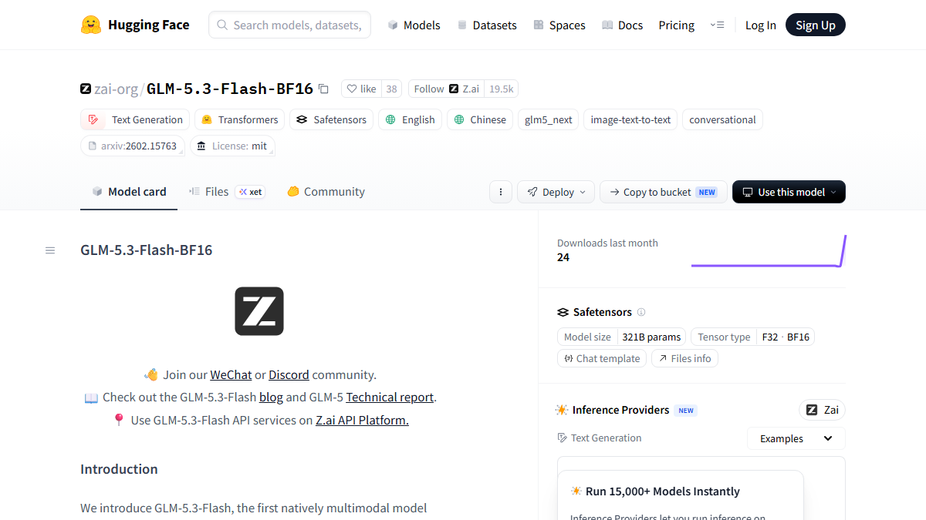The image size is (926, 520).
Task: Click the 321B params value
Action: click(651, 337)
